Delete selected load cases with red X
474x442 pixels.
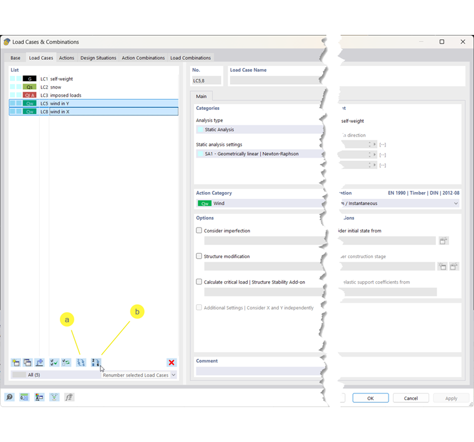[x=172, y=362]
